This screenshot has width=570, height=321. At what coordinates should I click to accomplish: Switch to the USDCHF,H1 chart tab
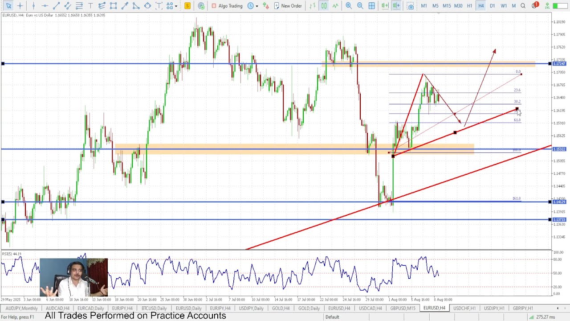click(464, 308)
